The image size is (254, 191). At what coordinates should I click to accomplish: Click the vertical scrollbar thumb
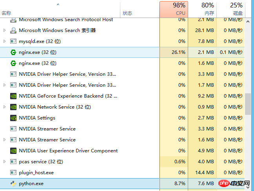click(248, 104)
